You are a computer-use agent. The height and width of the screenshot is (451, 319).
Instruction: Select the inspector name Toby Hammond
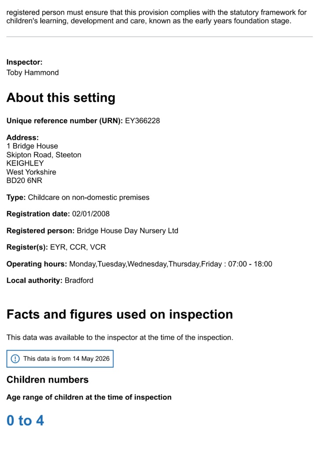[x=33, y=73]
